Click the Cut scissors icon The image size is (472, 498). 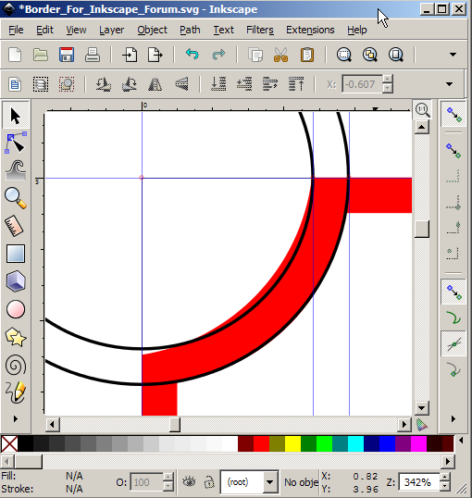(x=281, y=55)
